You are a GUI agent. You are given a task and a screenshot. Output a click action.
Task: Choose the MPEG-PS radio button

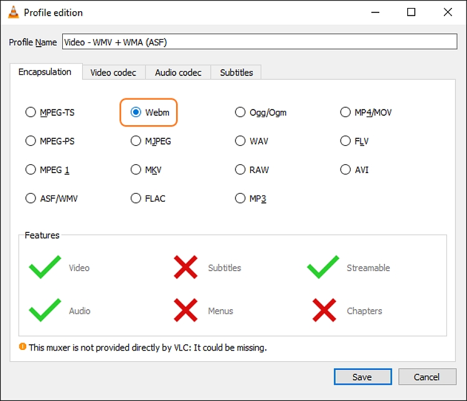(50, 141)
